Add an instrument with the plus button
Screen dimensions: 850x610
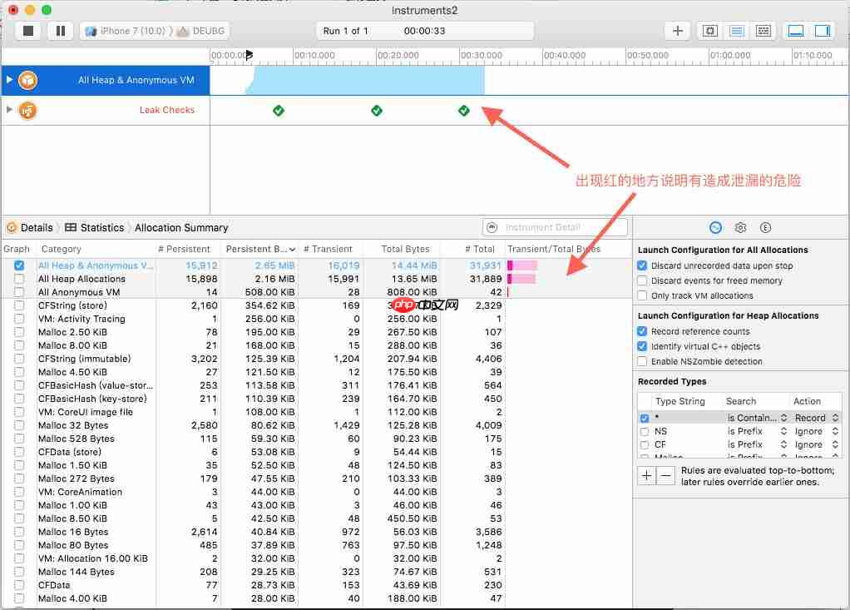(x=678, y=31)
